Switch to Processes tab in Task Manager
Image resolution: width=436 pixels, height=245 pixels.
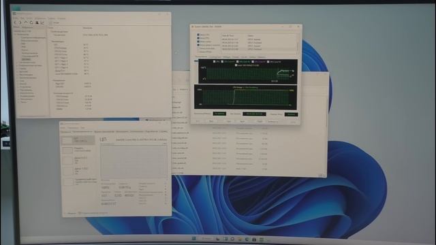point(65,131)
